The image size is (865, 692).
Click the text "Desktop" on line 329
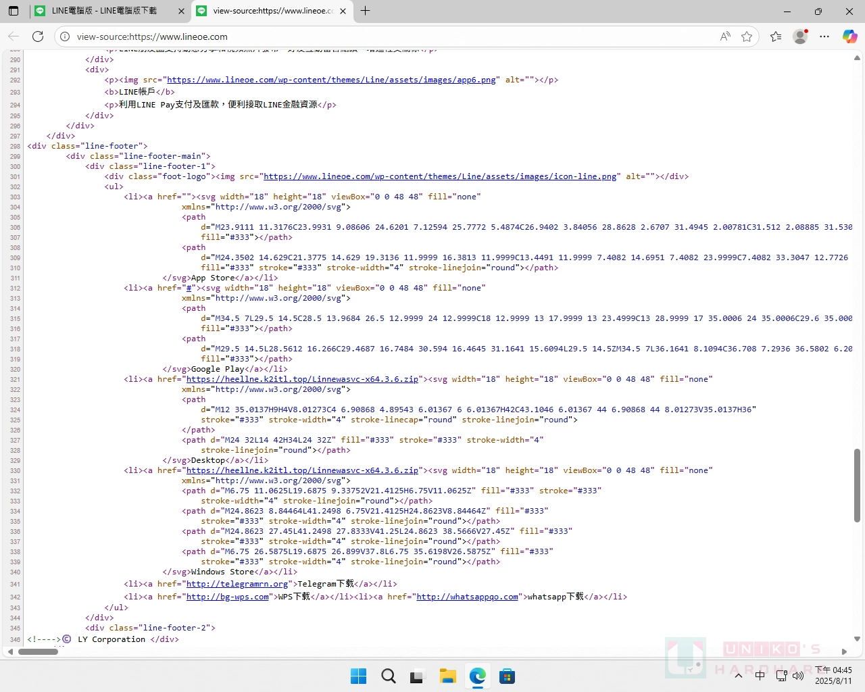click(x=208, y=460)
